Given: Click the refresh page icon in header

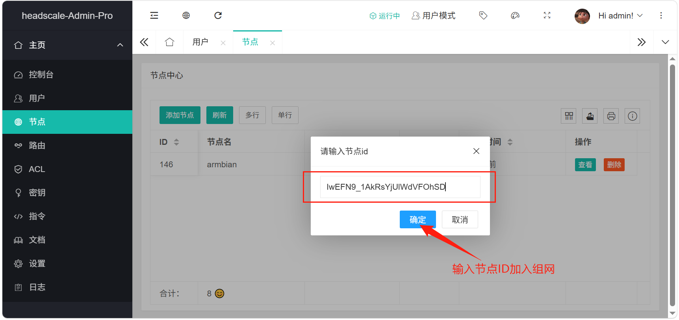Looking at the screenshot, I should [218, 15].
